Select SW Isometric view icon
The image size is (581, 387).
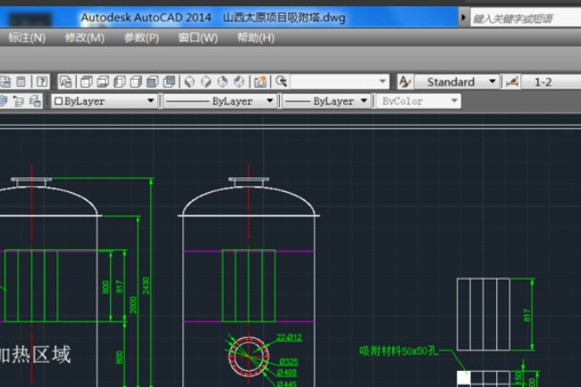point(189,82)
